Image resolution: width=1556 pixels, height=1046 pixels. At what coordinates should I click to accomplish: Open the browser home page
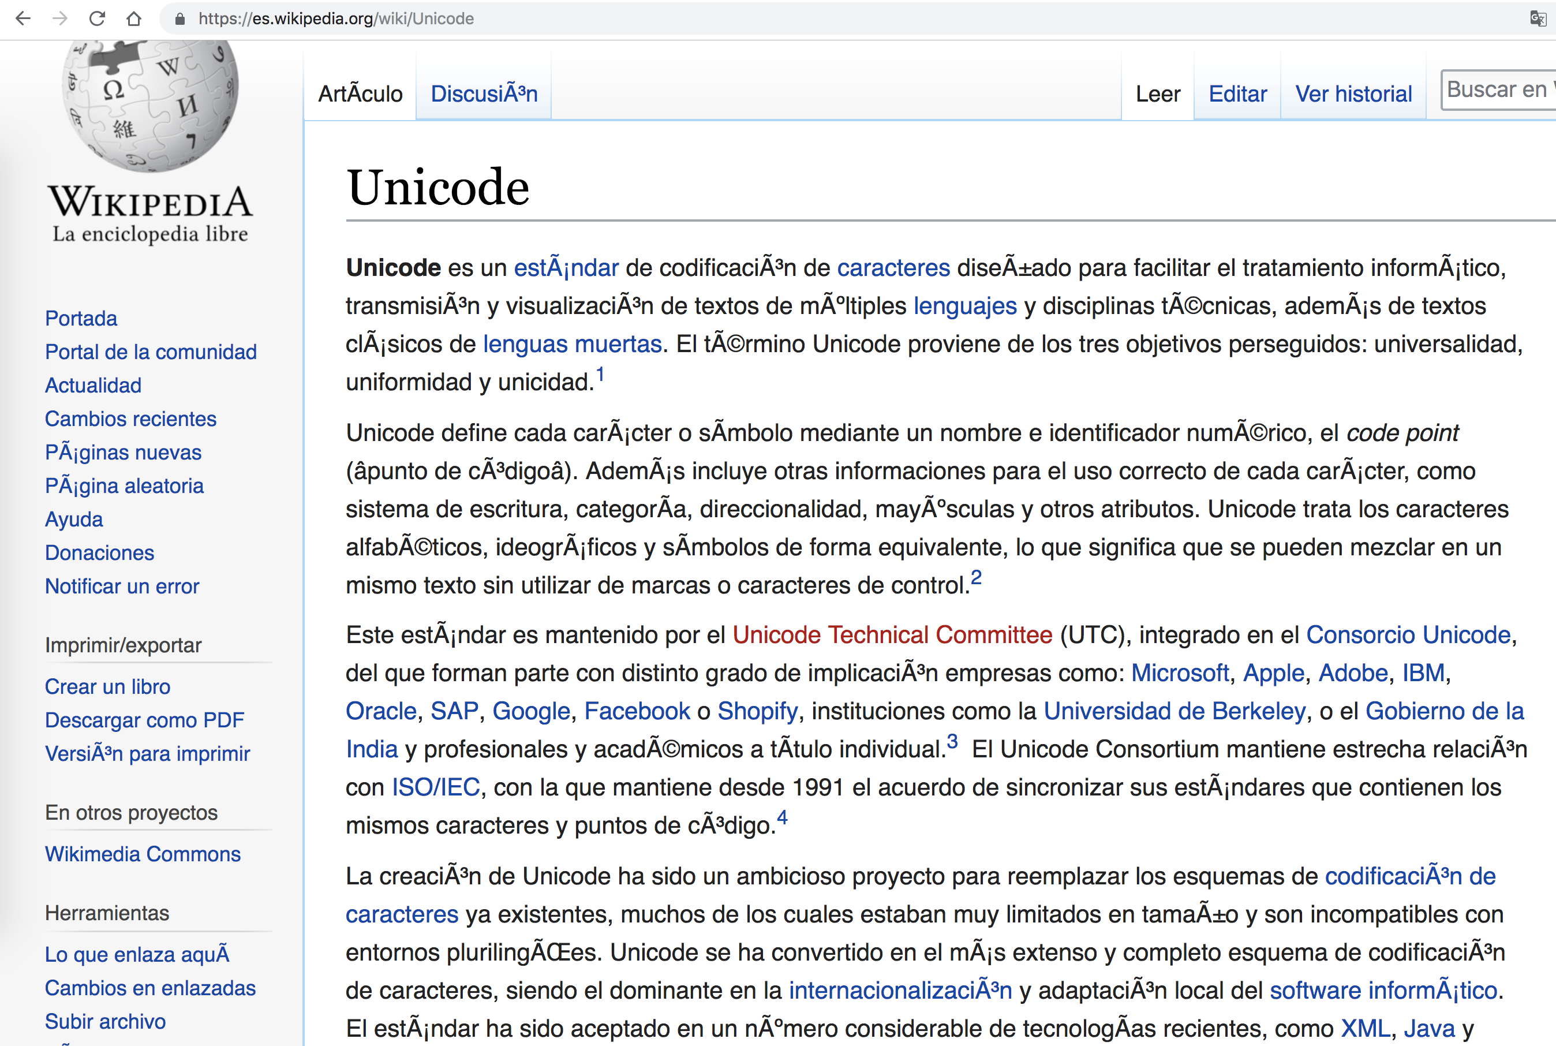click(x=134, y=18)
